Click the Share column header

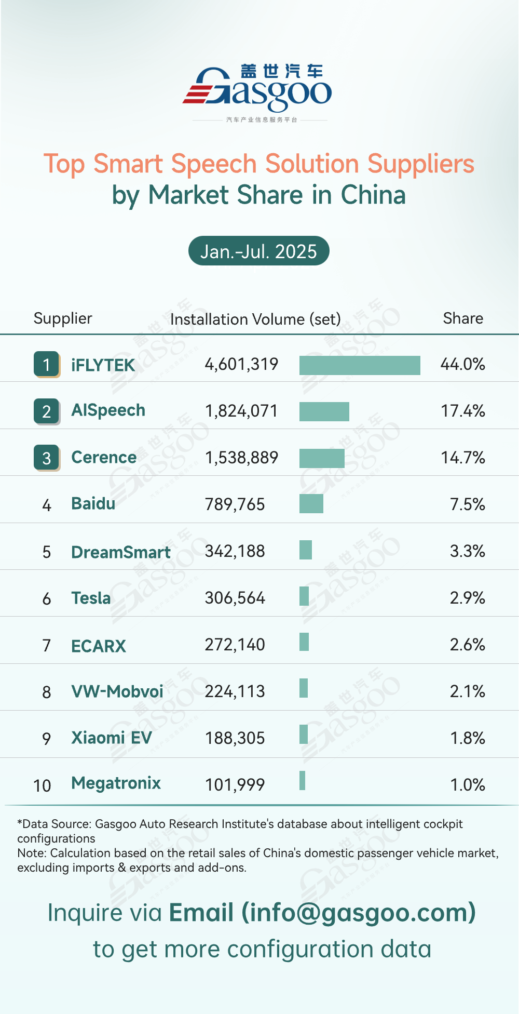463,318
